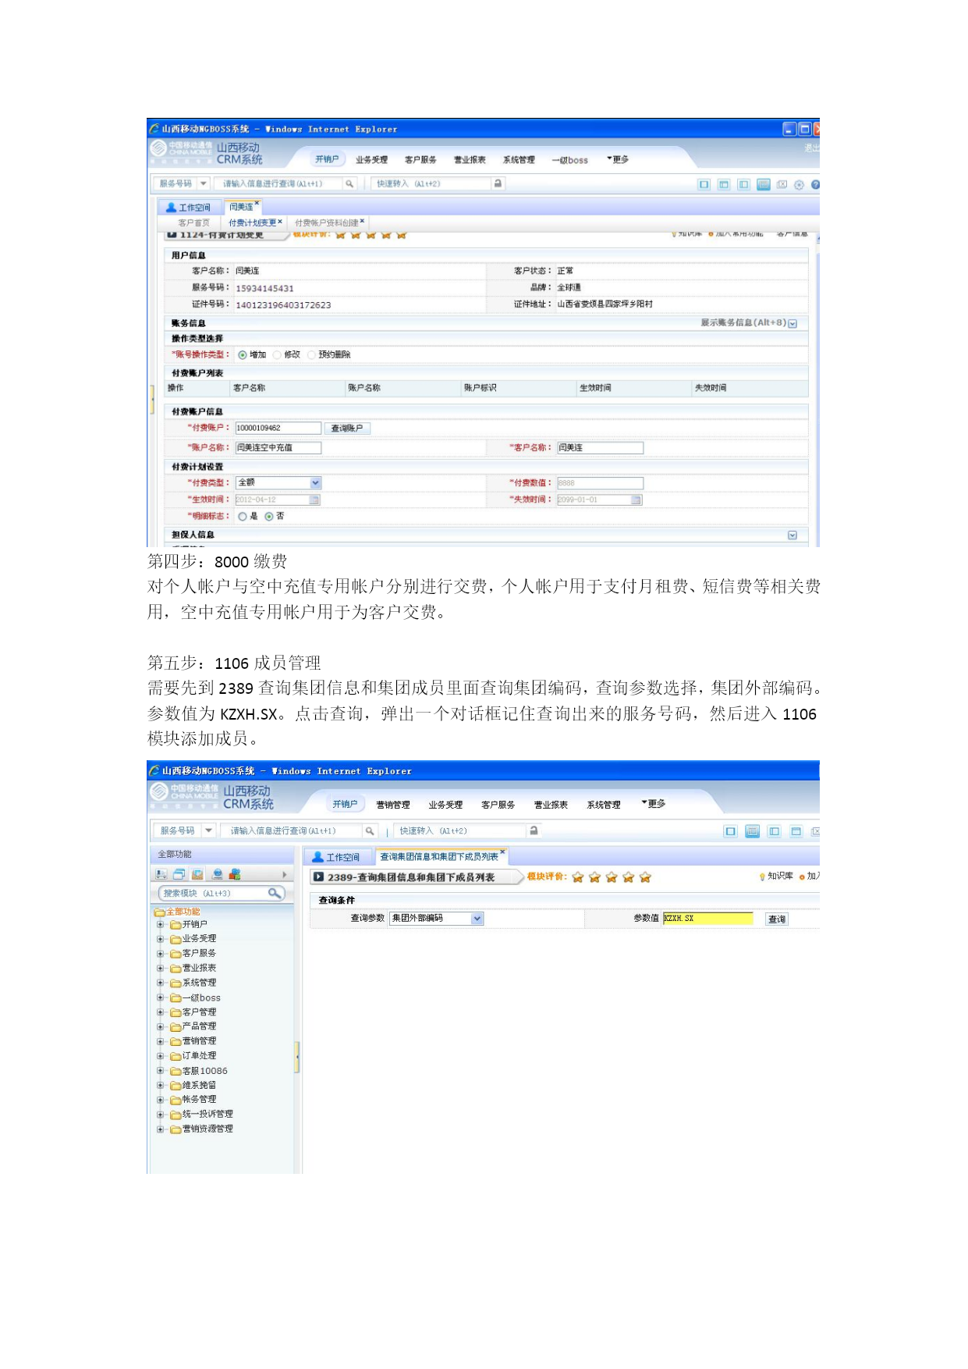Click the second icon in the 全部功能 sidebar toolbar
This screenshot has height=1369, width=968.
tap(179, 874)
